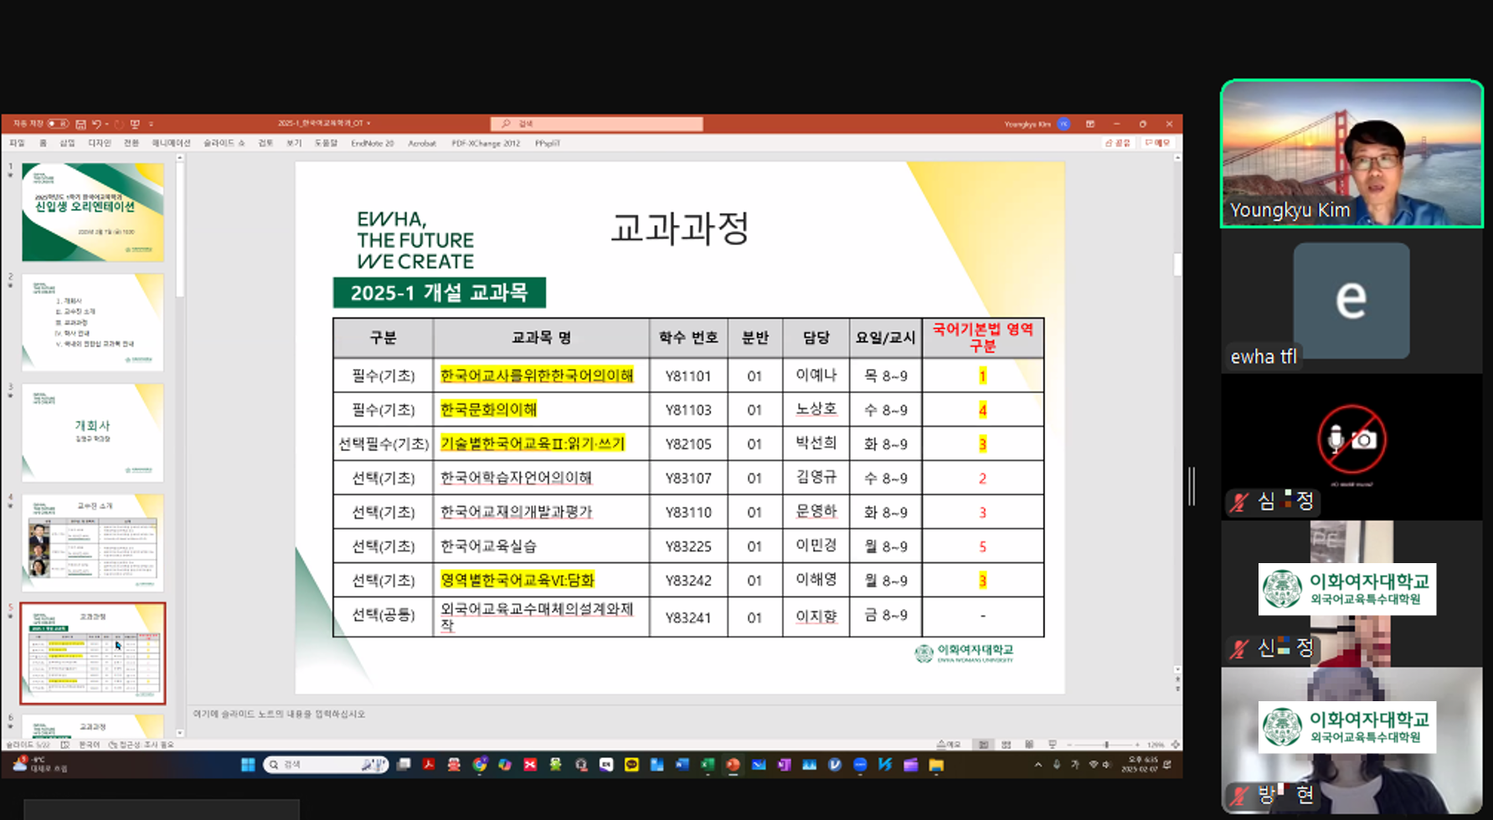Open the 검토 (Review) ribbon tab
Image resolution: width=1493 pixels, height=820 pixels.
265,143
